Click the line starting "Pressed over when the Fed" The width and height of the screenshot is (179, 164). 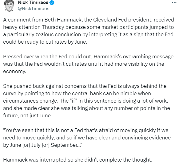88,57
